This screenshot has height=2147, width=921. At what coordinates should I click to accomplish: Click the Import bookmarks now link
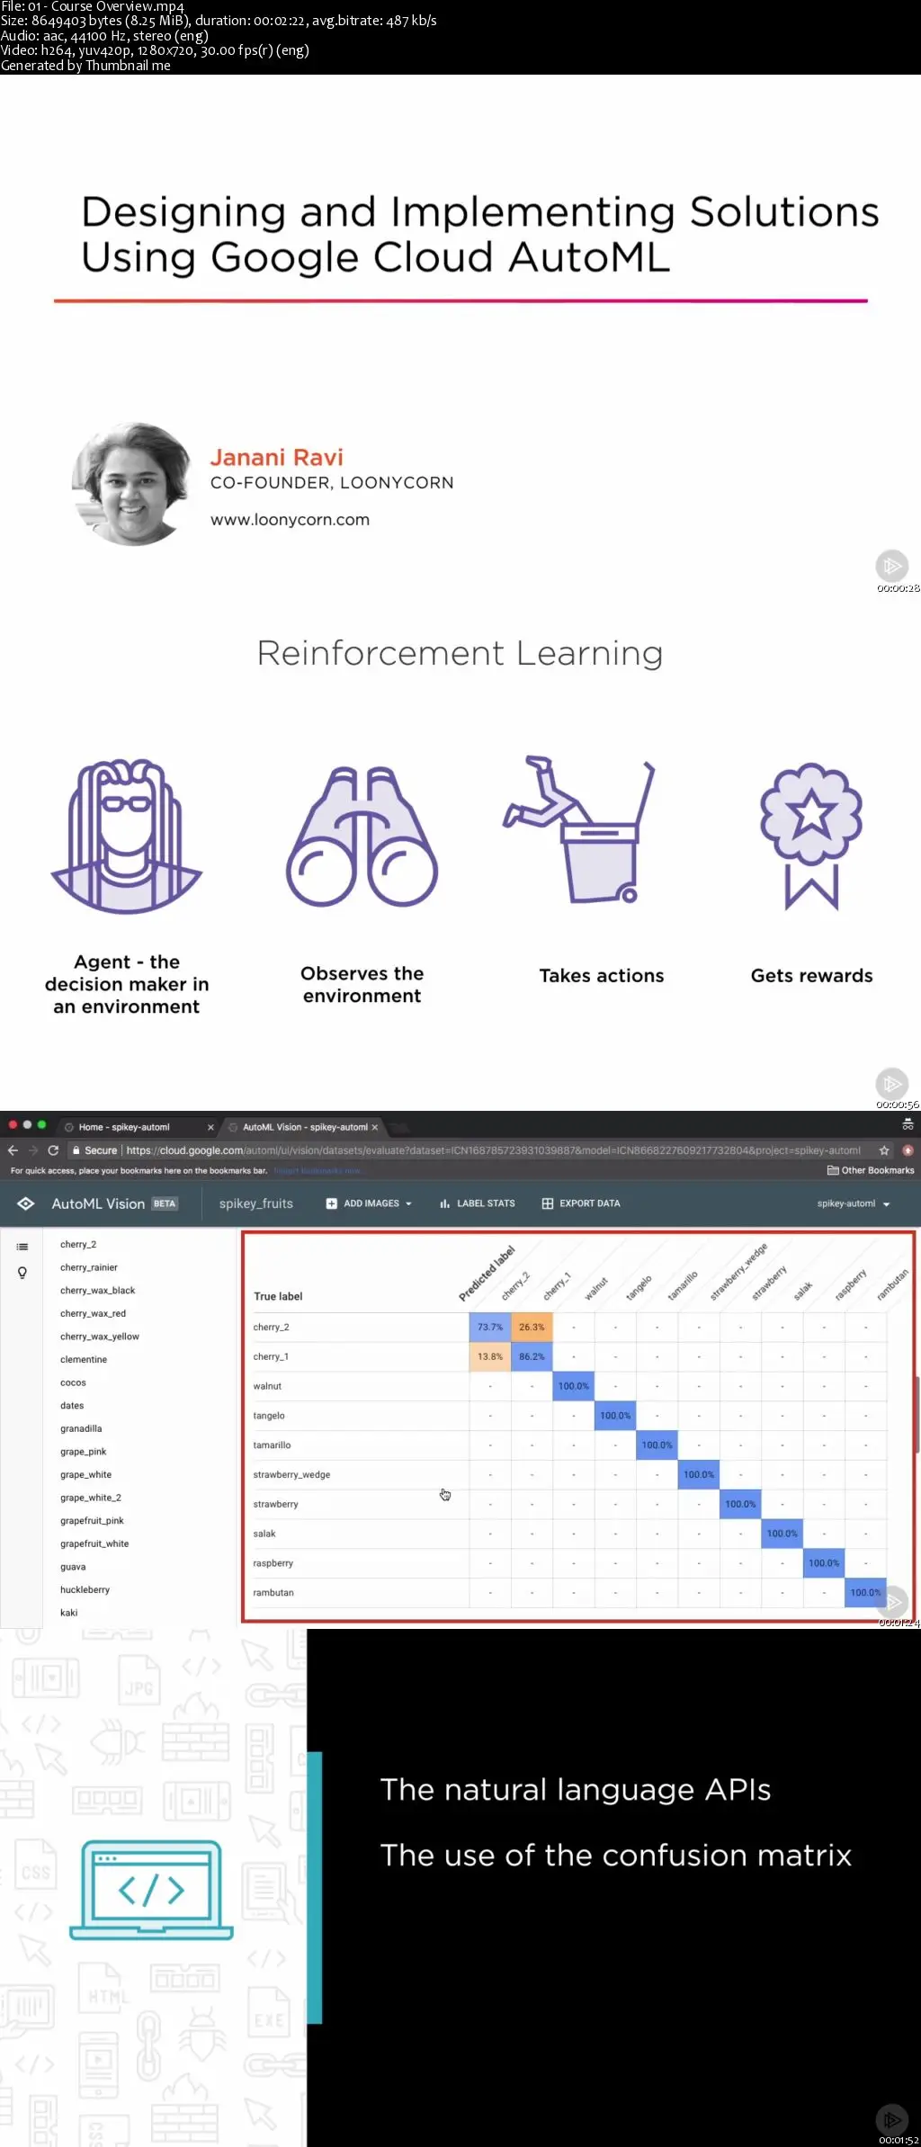tap(317, 1171)
